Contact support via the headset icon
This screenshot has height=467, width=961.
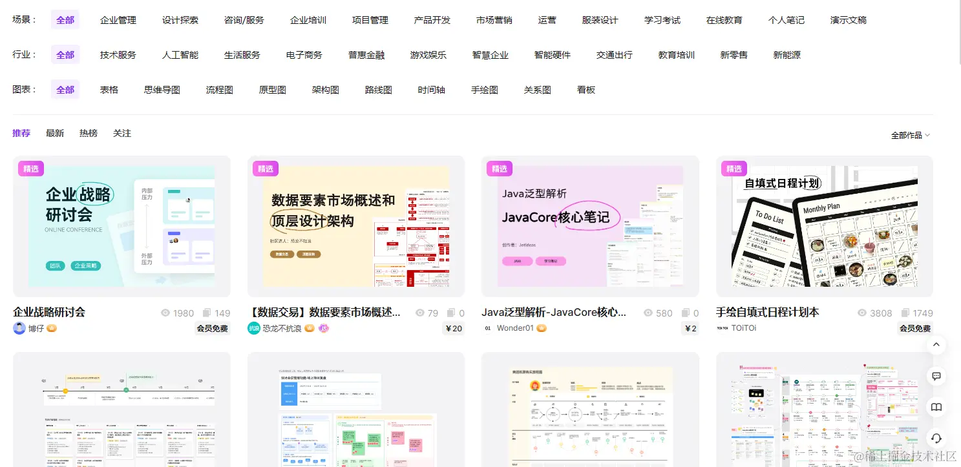pos(936,438)
